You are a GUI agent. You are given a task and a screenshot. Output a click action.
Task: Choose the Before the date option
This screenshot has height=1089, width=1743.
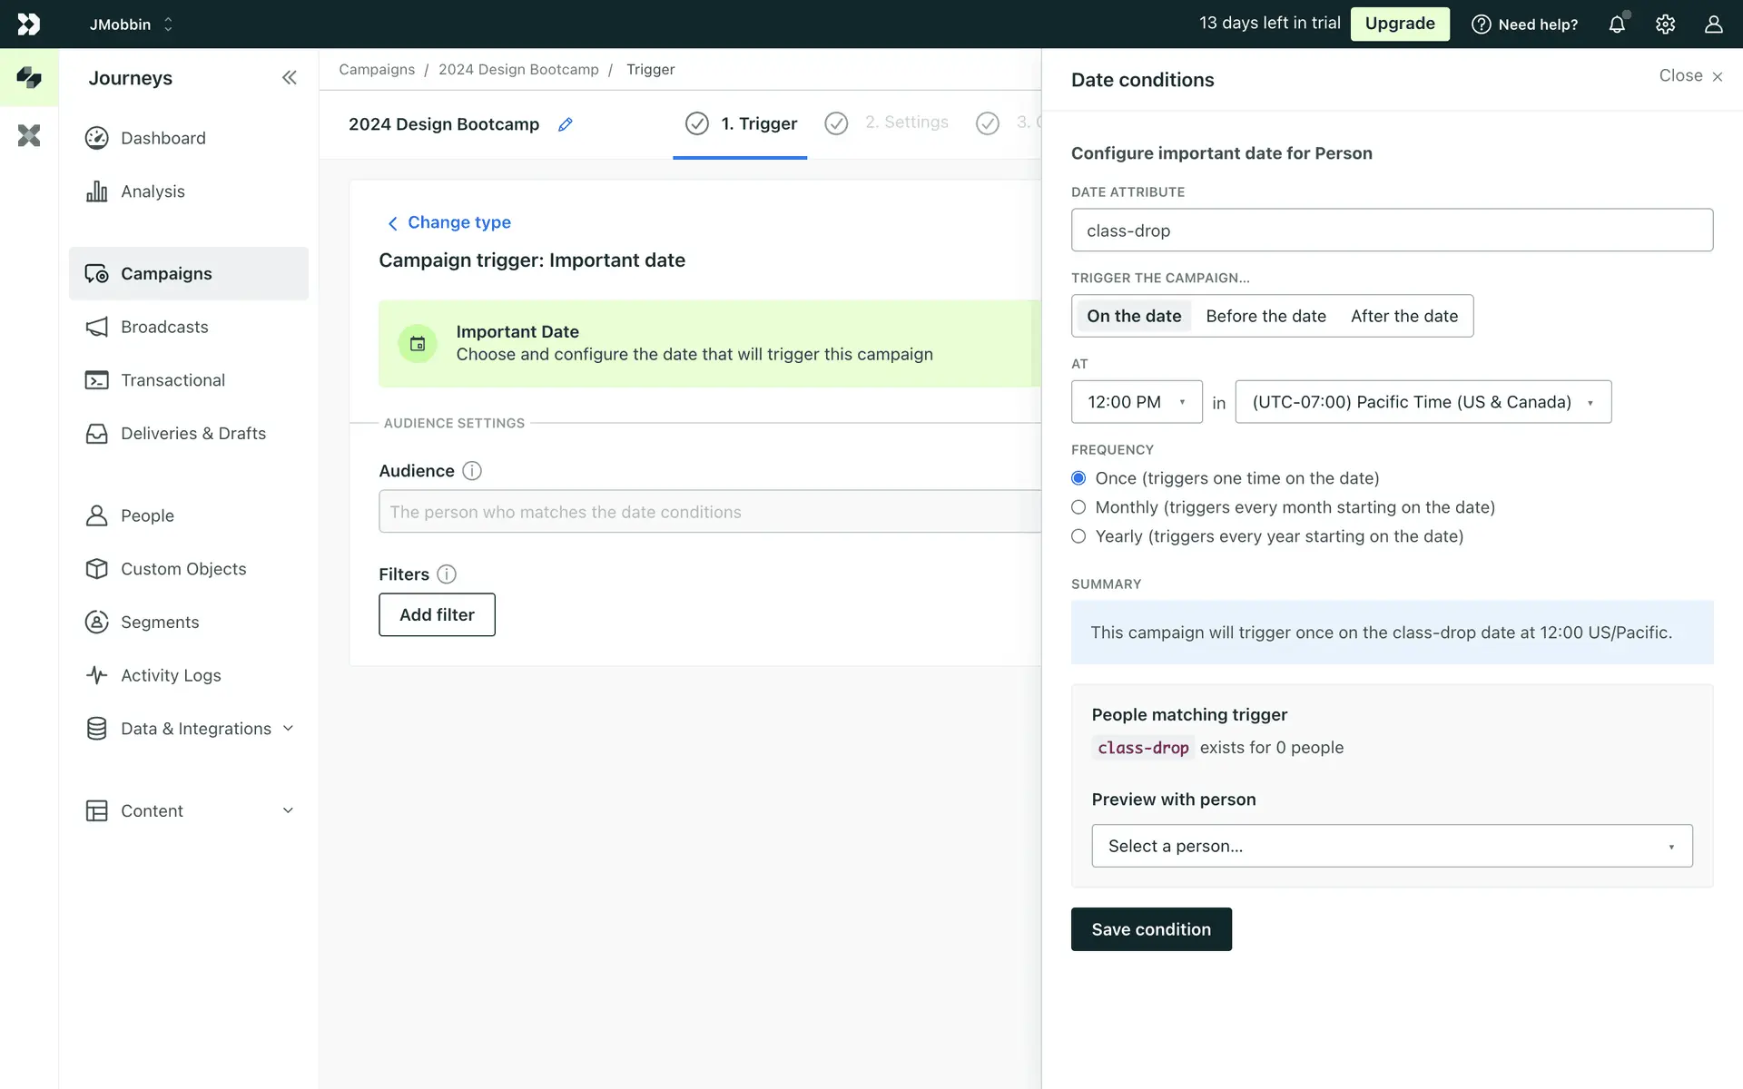click(1265, 316)
